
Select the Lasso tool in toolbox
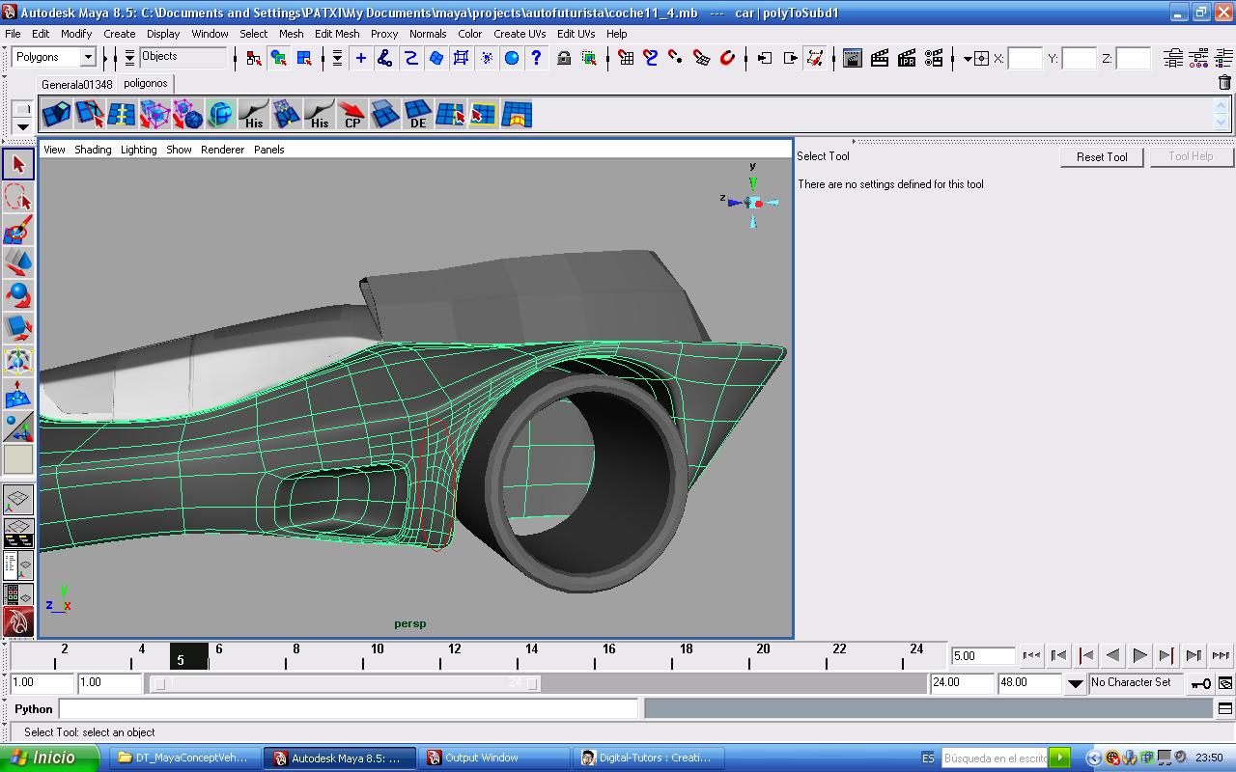(18, 198)
